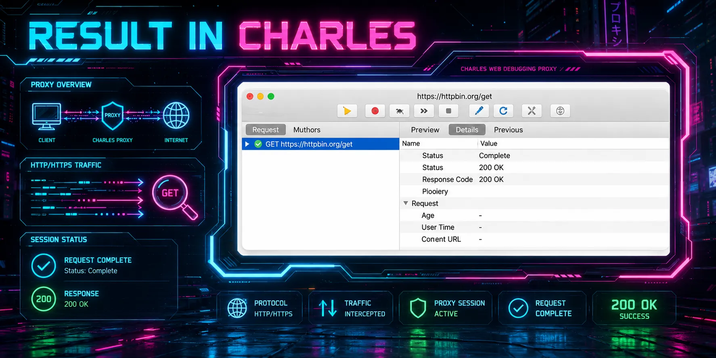The height and width of the screenshot is (358, 716).
Task: Click the Proxy Session shield icon
Action: 418,308
